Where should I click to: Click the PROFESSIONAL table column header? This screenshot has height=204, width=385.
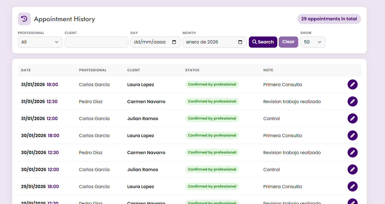pyautogui.click(x=93, y=70)
